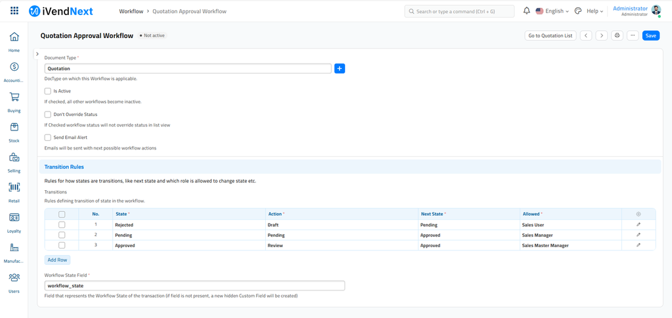Edit row 2 Pending transition pencil
672x318 pixels.
(638, 235)
